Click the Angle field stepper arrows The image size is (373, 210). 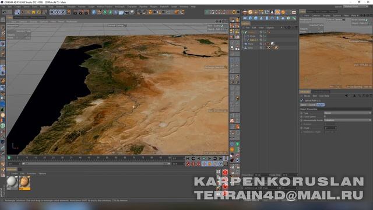pos(336,128)
